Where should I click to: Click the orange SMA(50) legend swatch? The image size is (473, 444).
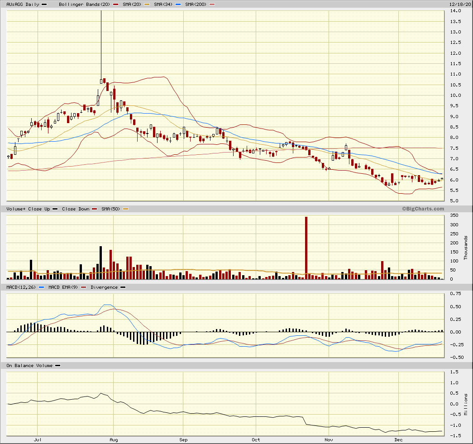(125, 209)
